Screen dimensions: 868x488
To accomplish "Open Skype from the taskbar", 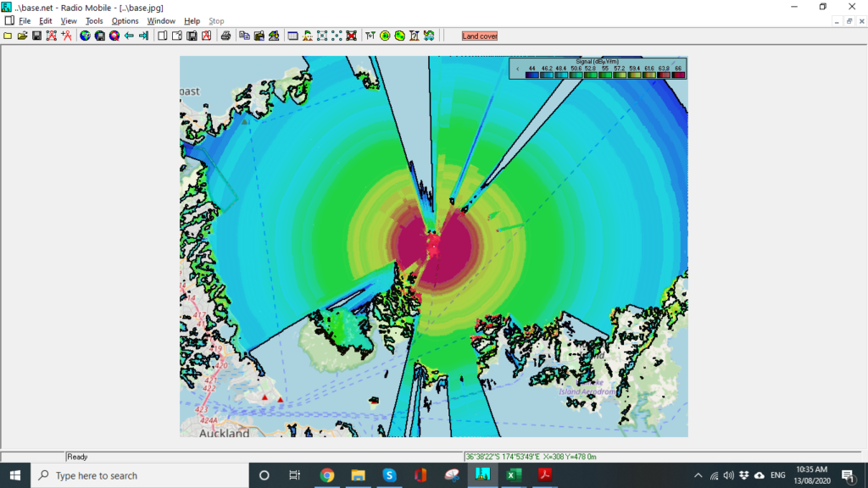I will (389, 475).
